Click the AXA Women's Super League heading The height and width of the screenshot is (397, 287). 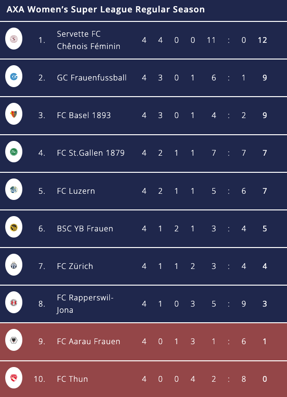pyautogui.click(x=105, y=10)
